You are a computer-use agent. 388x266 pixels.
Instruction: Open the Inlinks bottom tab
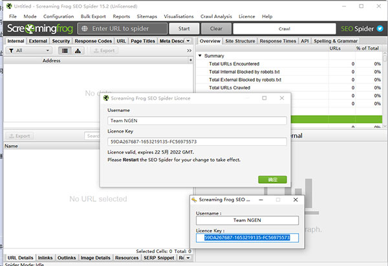[x=45, y=258]
